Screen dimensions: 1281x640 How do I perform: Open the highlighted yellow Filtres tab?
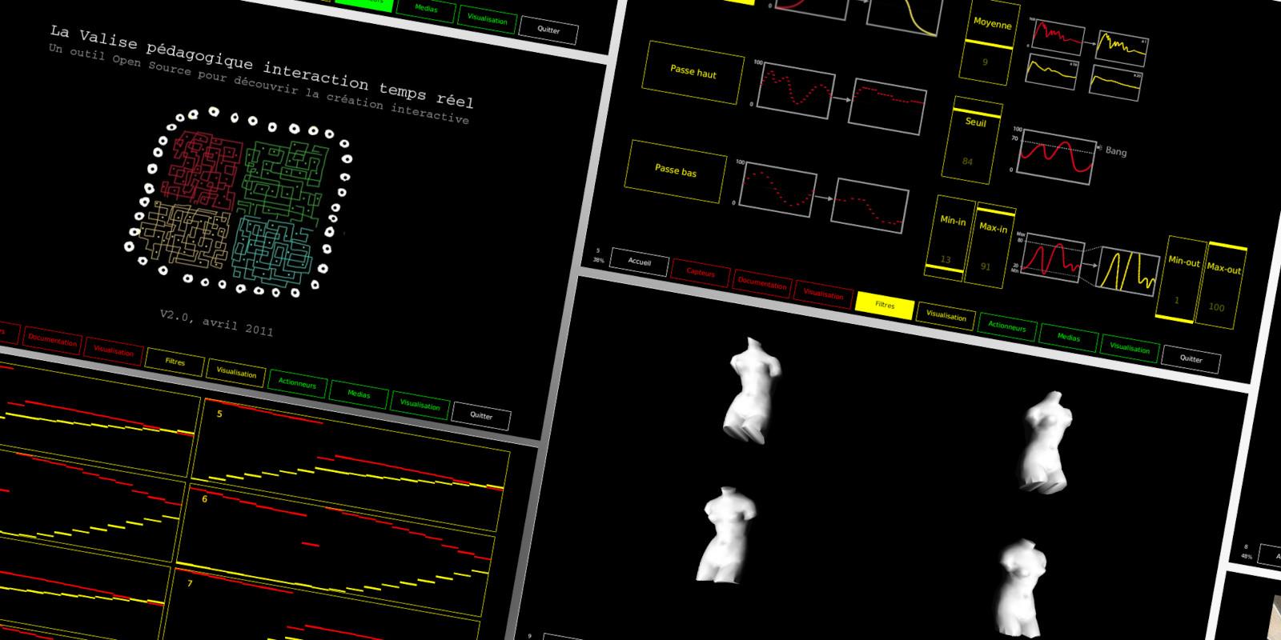point(885,305)
